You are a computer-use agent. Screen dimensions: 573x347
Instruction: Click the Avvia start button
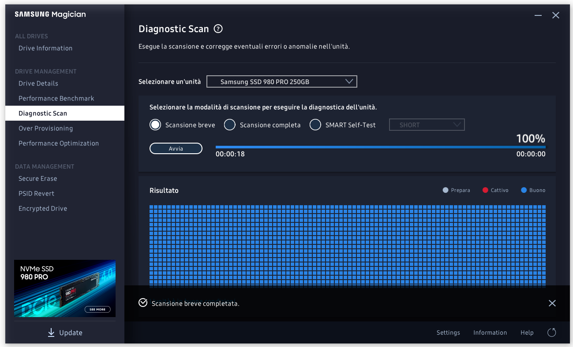pos(176,149)
